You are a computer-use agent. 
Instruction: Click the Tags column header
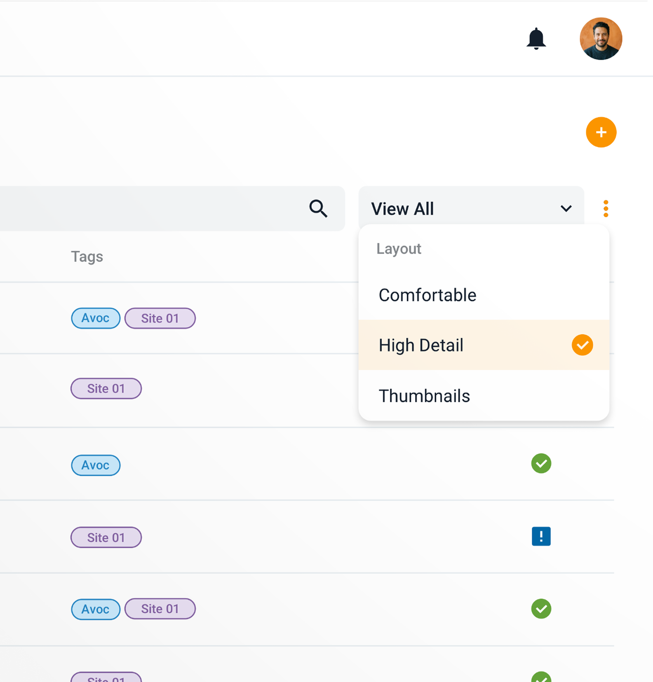pyautogui.click(x=87, y=257)
